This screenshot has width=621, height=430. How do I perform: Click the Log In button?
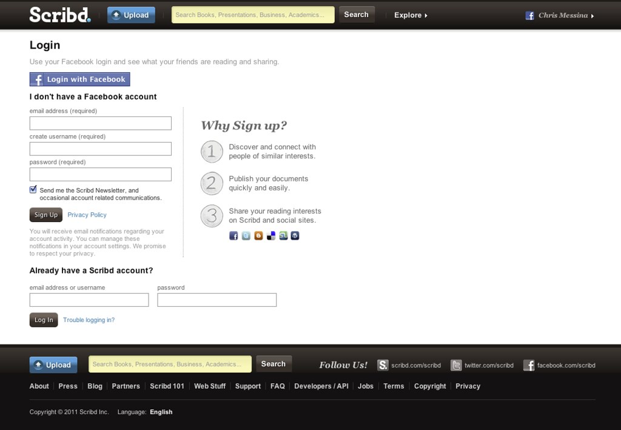point(44,320)
